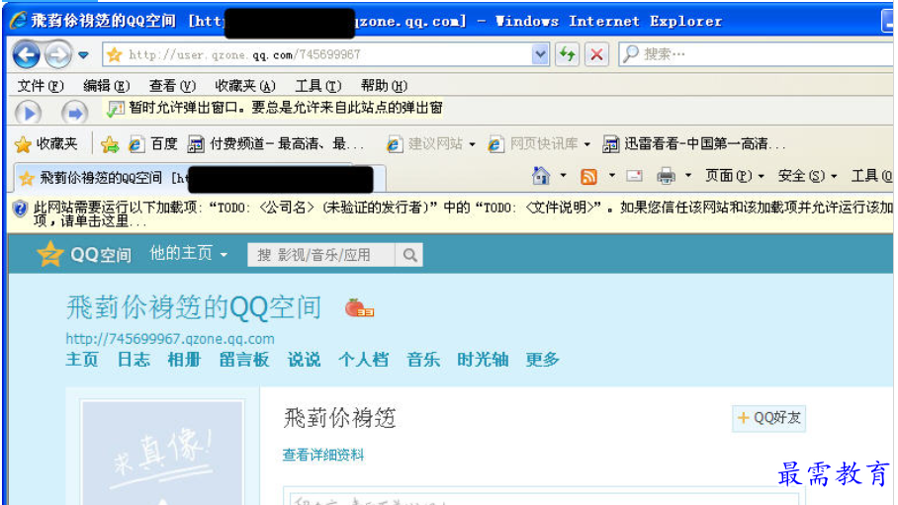
Task: Click the browser Back arrow button
Action: [27, 55]
